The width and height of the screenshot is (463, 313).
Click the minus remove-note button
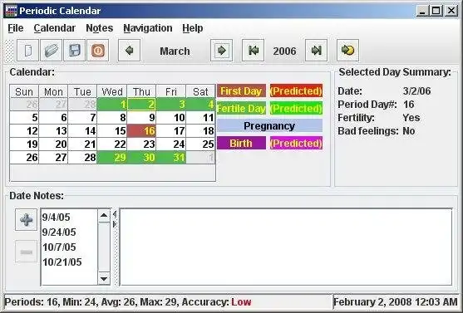[27, 252]
